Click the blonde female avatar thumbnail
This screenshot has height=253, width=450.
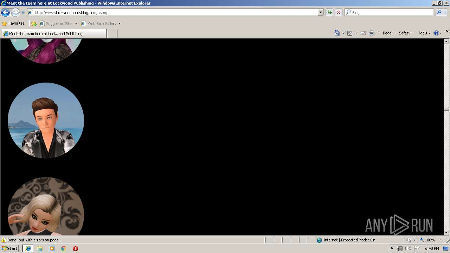46,206
